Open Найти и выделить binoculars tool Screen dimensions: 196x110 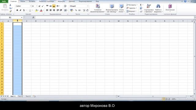tap(158, 8)
